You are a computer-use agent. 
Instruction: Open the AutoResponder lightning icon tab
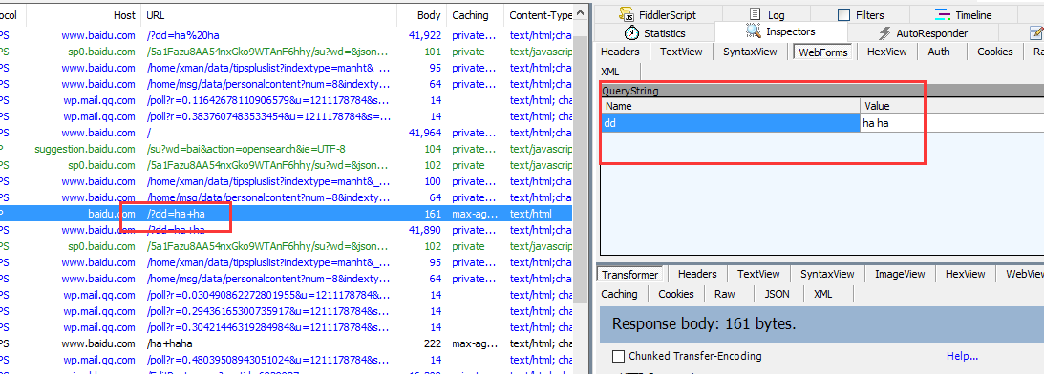pos(884,33)
